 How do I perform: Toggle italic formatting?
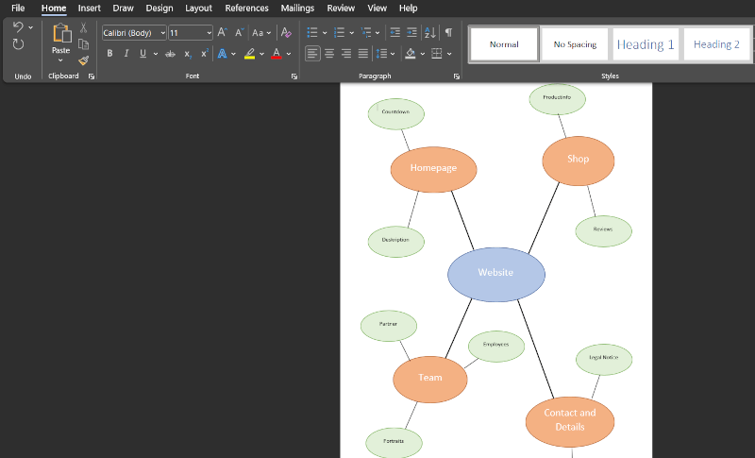pyautogui.click(x=126, y=54)
